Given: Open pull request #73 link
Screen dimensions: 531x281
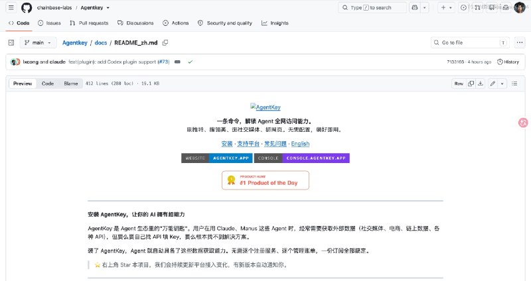Looking at the screenshot, I should pos(164,62).
